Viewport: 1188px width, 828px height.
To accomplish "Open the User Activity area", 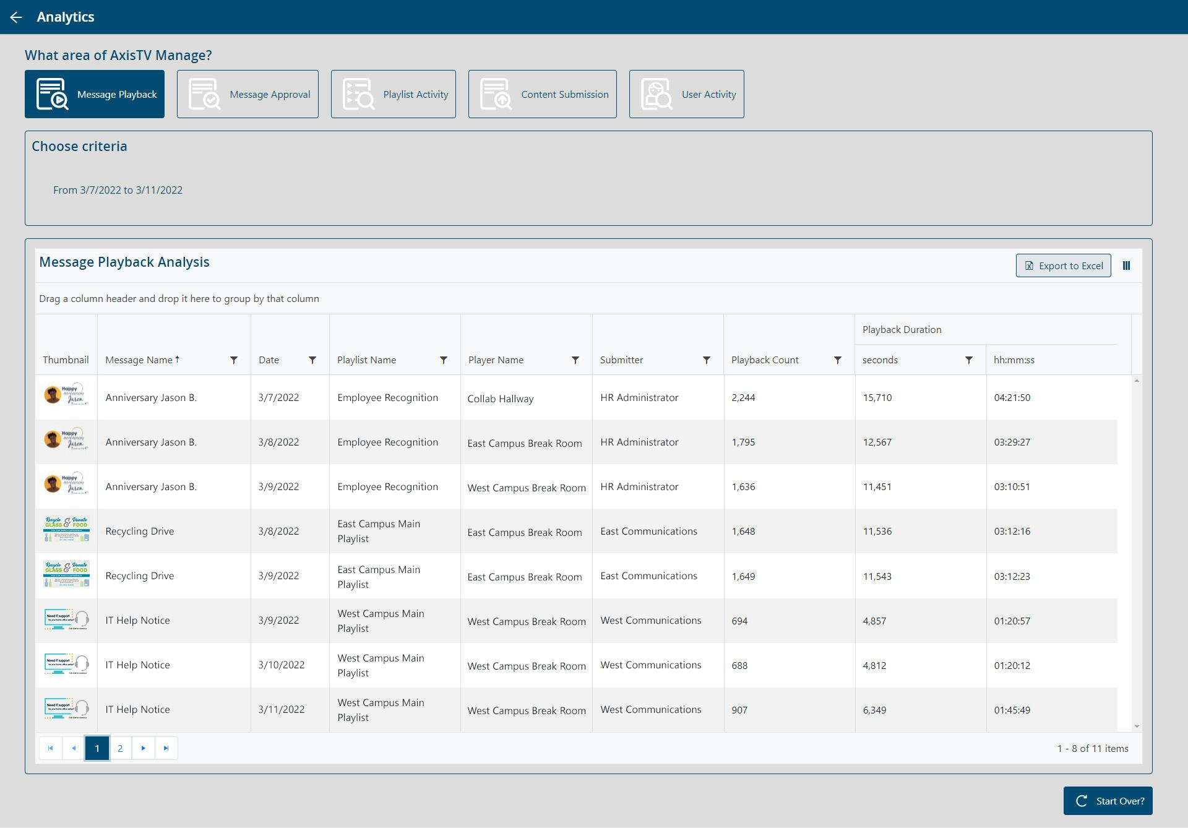I will [x=687, y=94].
